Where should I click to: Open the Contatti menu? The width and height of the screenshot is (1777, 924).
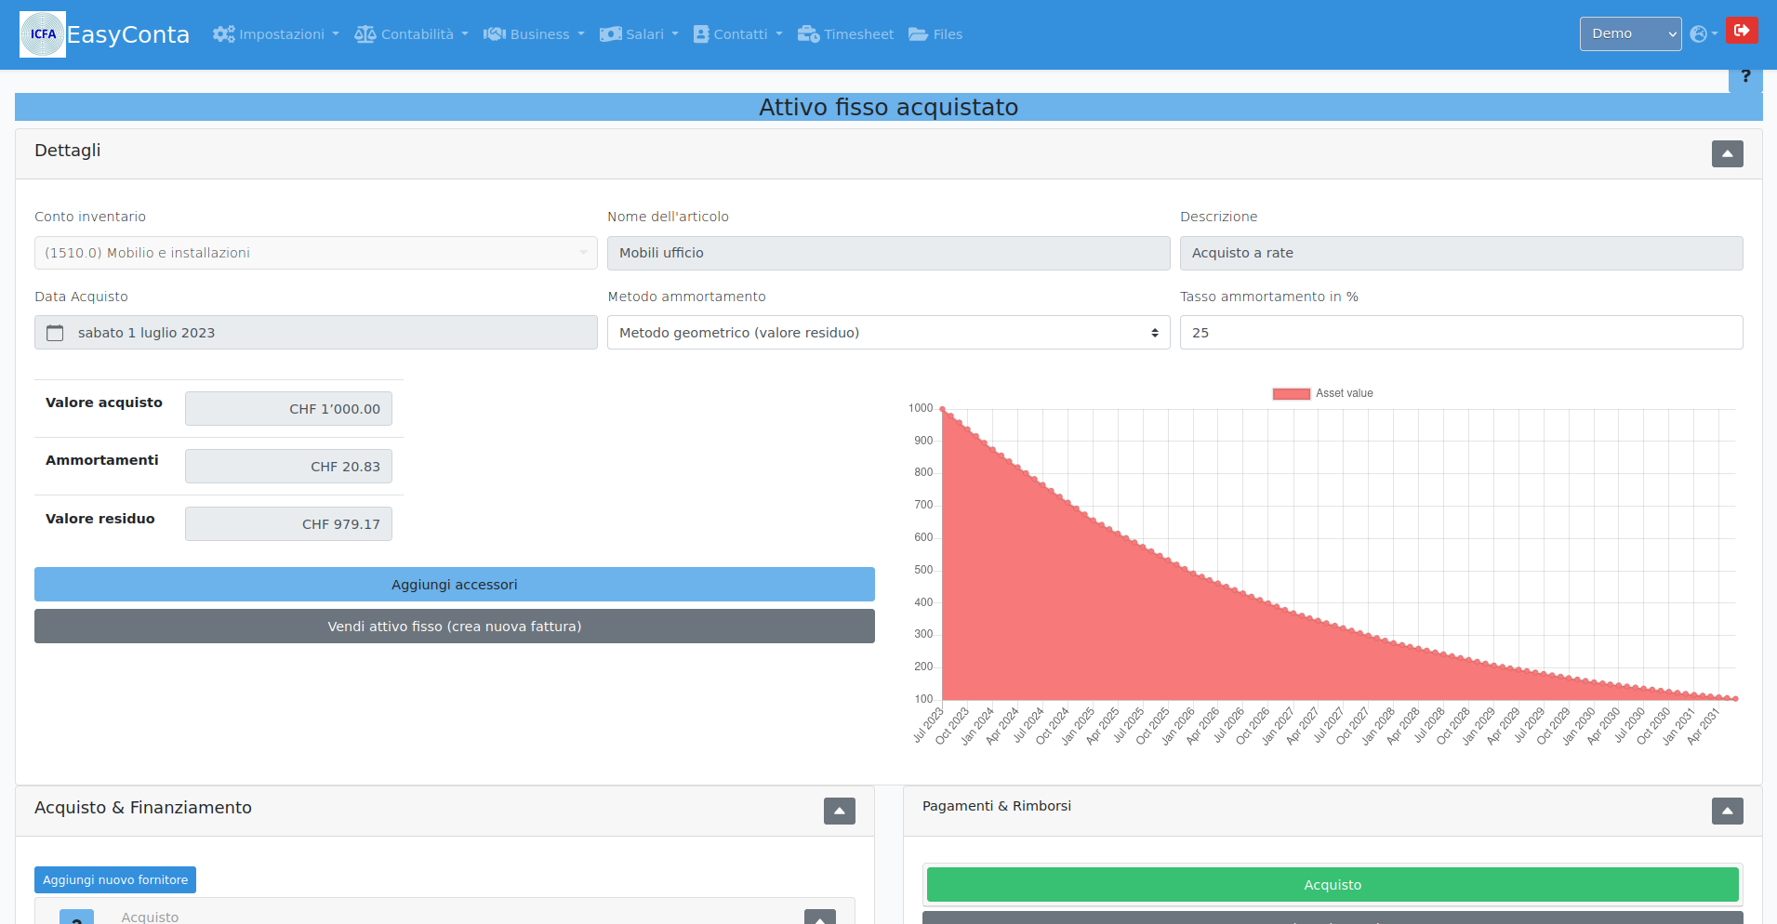click(737, 34)
